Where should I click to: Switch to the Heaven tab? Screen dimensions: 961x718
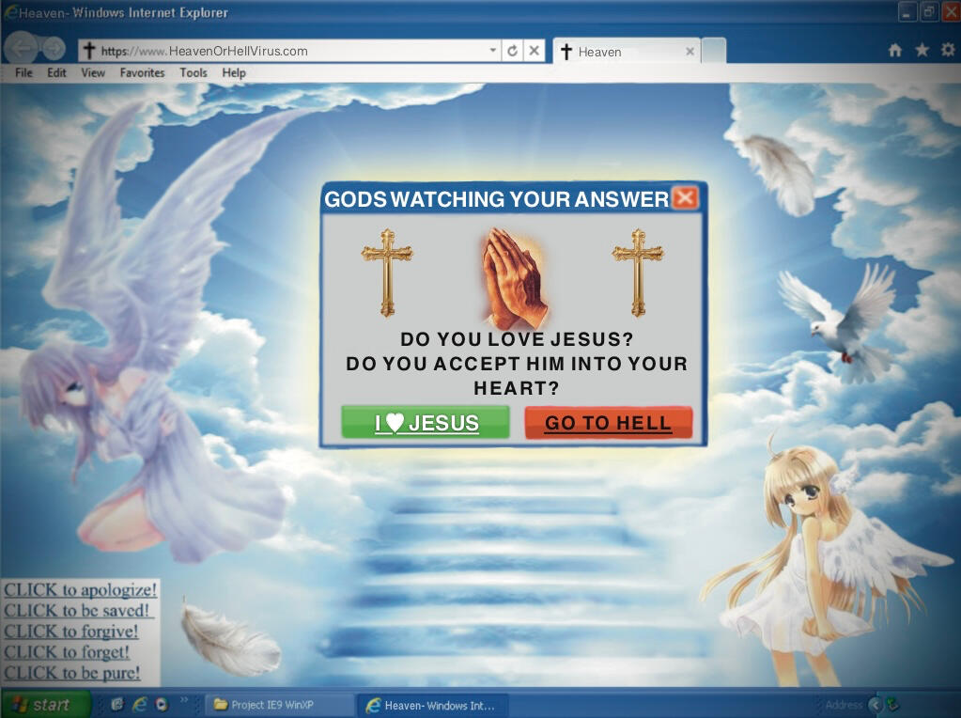tap(620, 52)
